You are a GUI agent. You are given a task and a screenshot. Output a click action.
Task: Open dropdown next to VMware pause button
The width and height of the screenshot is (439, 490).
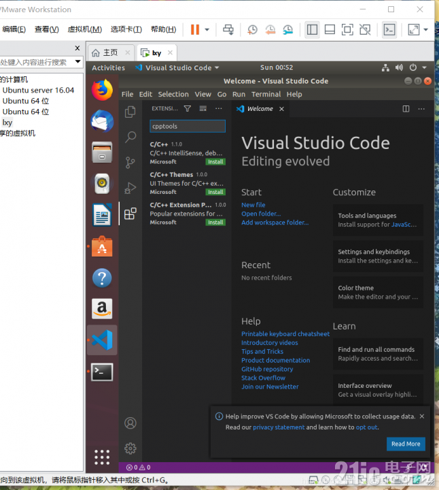tap(207, 30)
